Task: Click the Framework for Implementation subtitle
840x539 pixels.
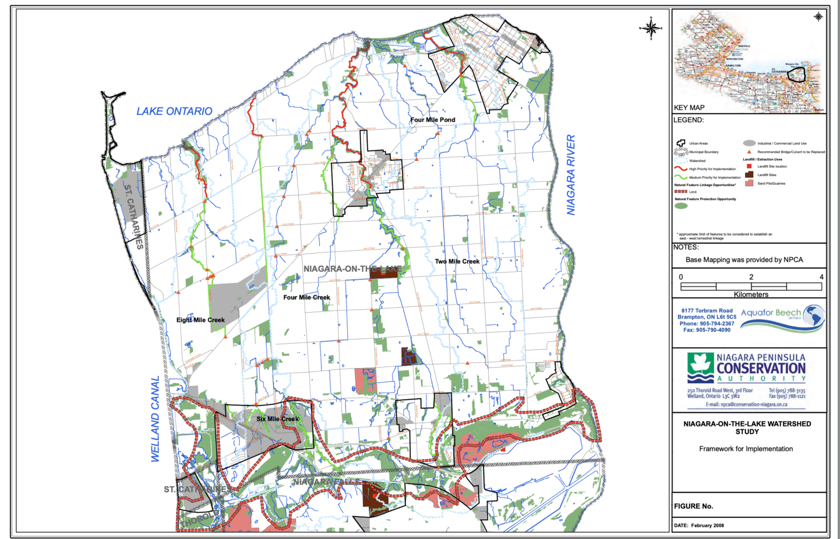Action: coord(746,449)
